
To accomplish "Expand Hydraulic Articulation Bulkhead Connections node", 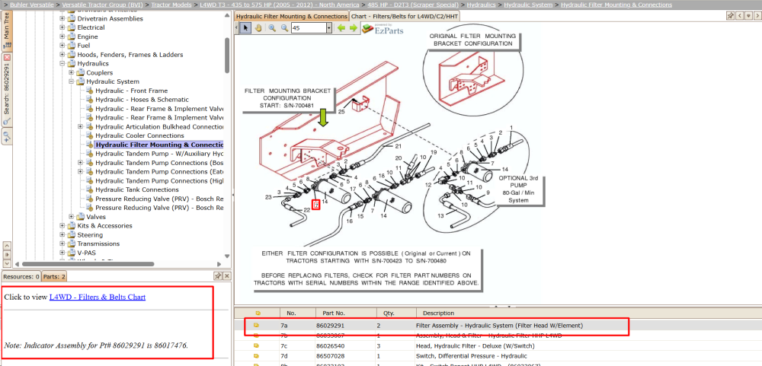I will click(81, 126).
